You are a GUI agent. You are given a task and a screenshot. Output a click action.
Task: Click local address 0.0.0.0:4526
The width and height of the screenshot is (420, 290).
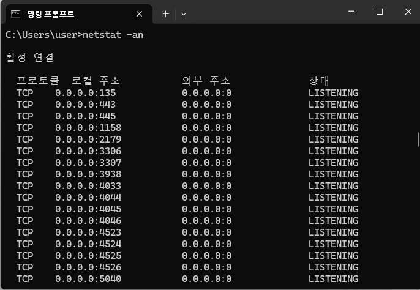(x=88, y=267)
